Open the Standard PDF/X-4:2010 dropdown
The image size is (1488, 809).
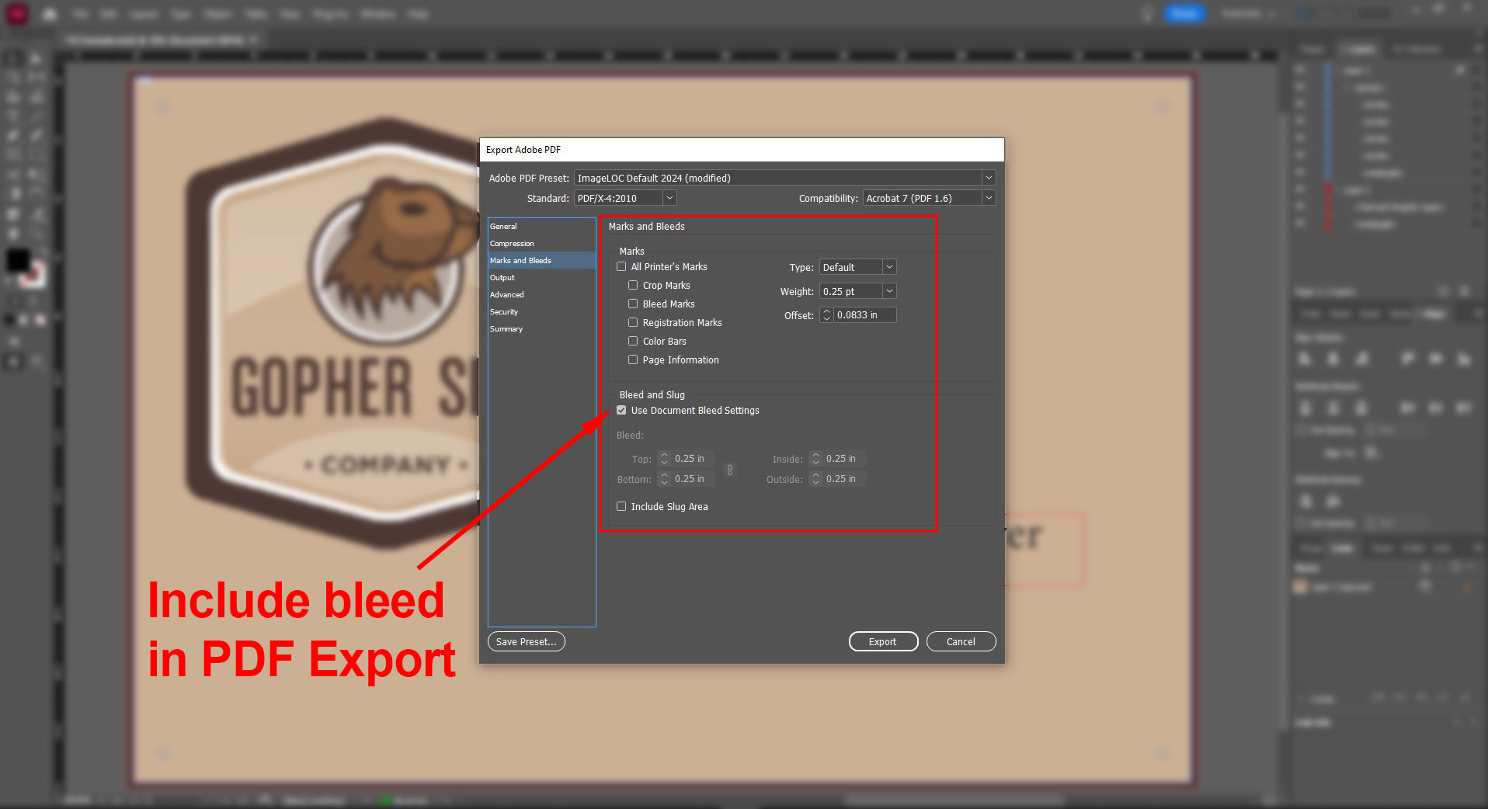[x=625, y=198]
